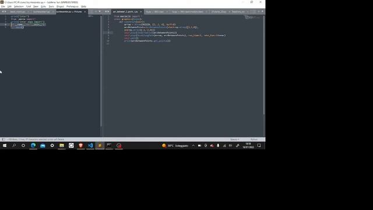Open Settings gear on taskbar

point(52,145)
